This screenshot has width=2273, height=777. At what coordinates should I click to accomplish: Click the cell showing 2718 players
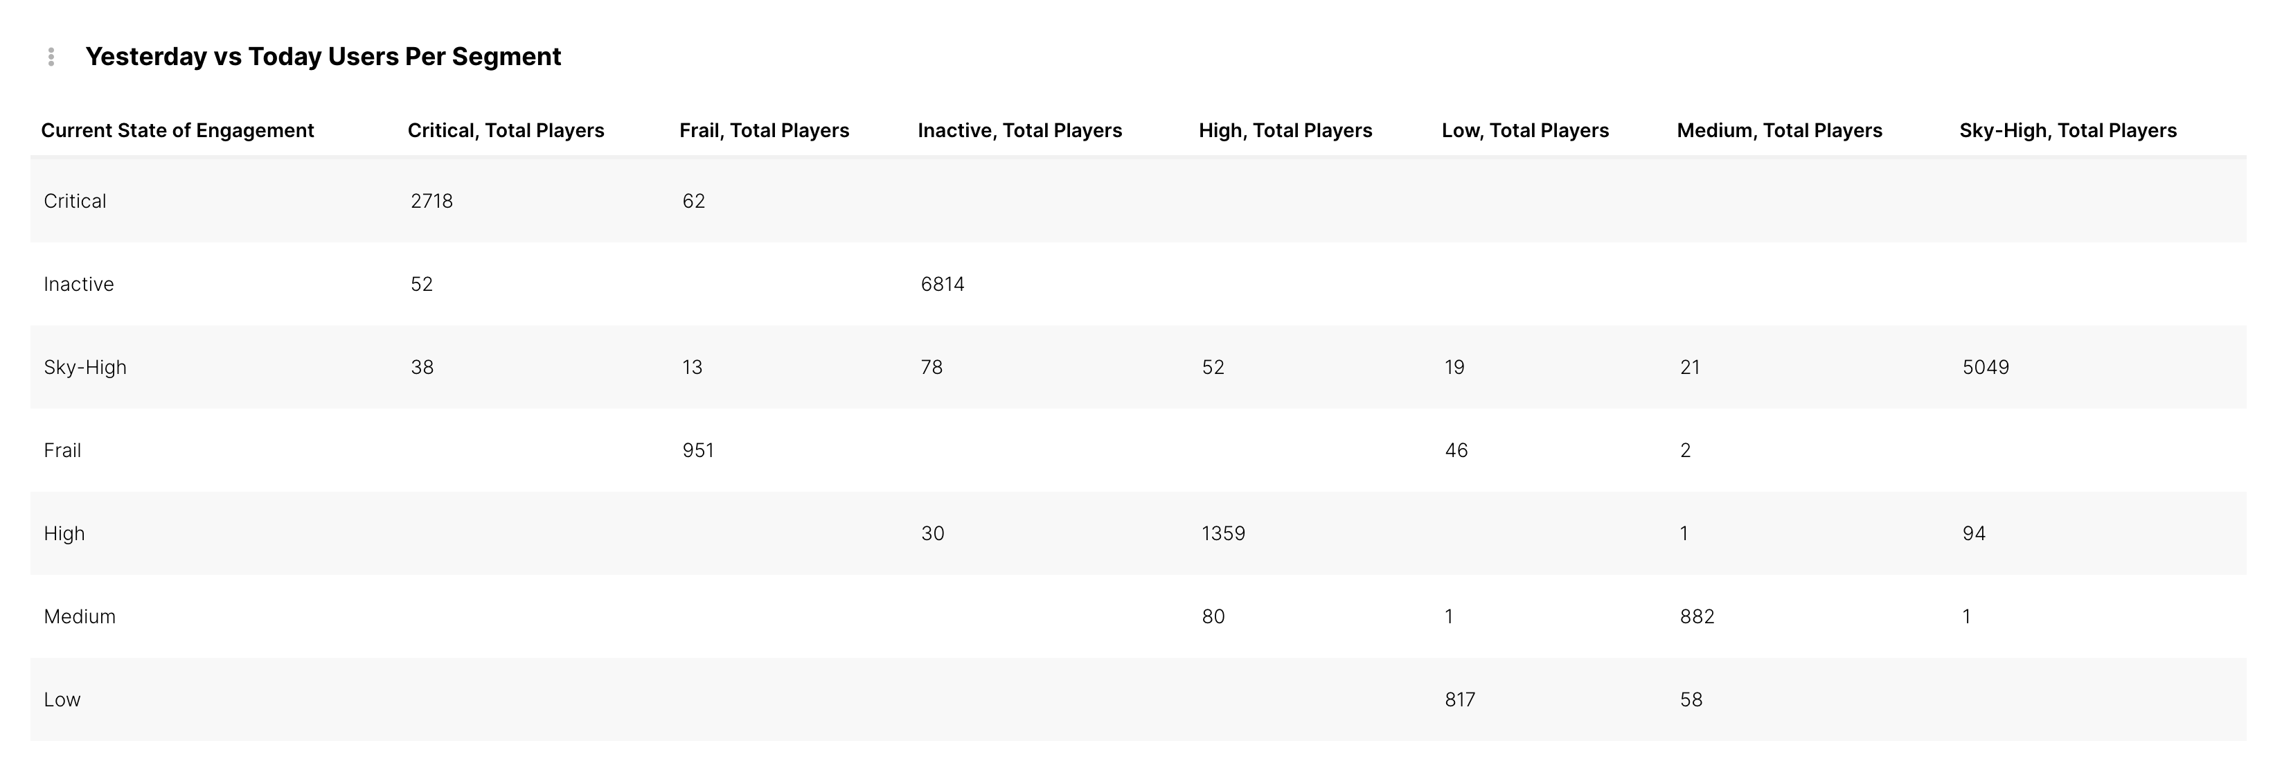tap(431, 201)
